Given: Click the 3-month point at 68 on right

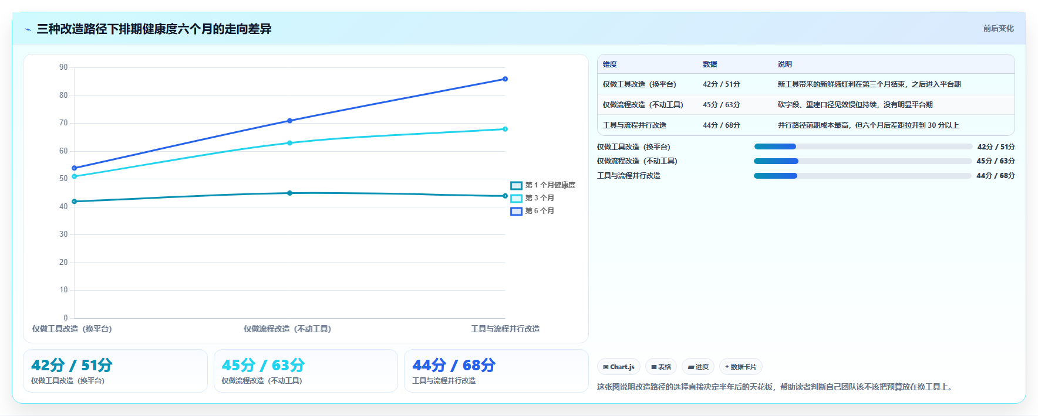Looking at the screenshot, I should [505, 129].
